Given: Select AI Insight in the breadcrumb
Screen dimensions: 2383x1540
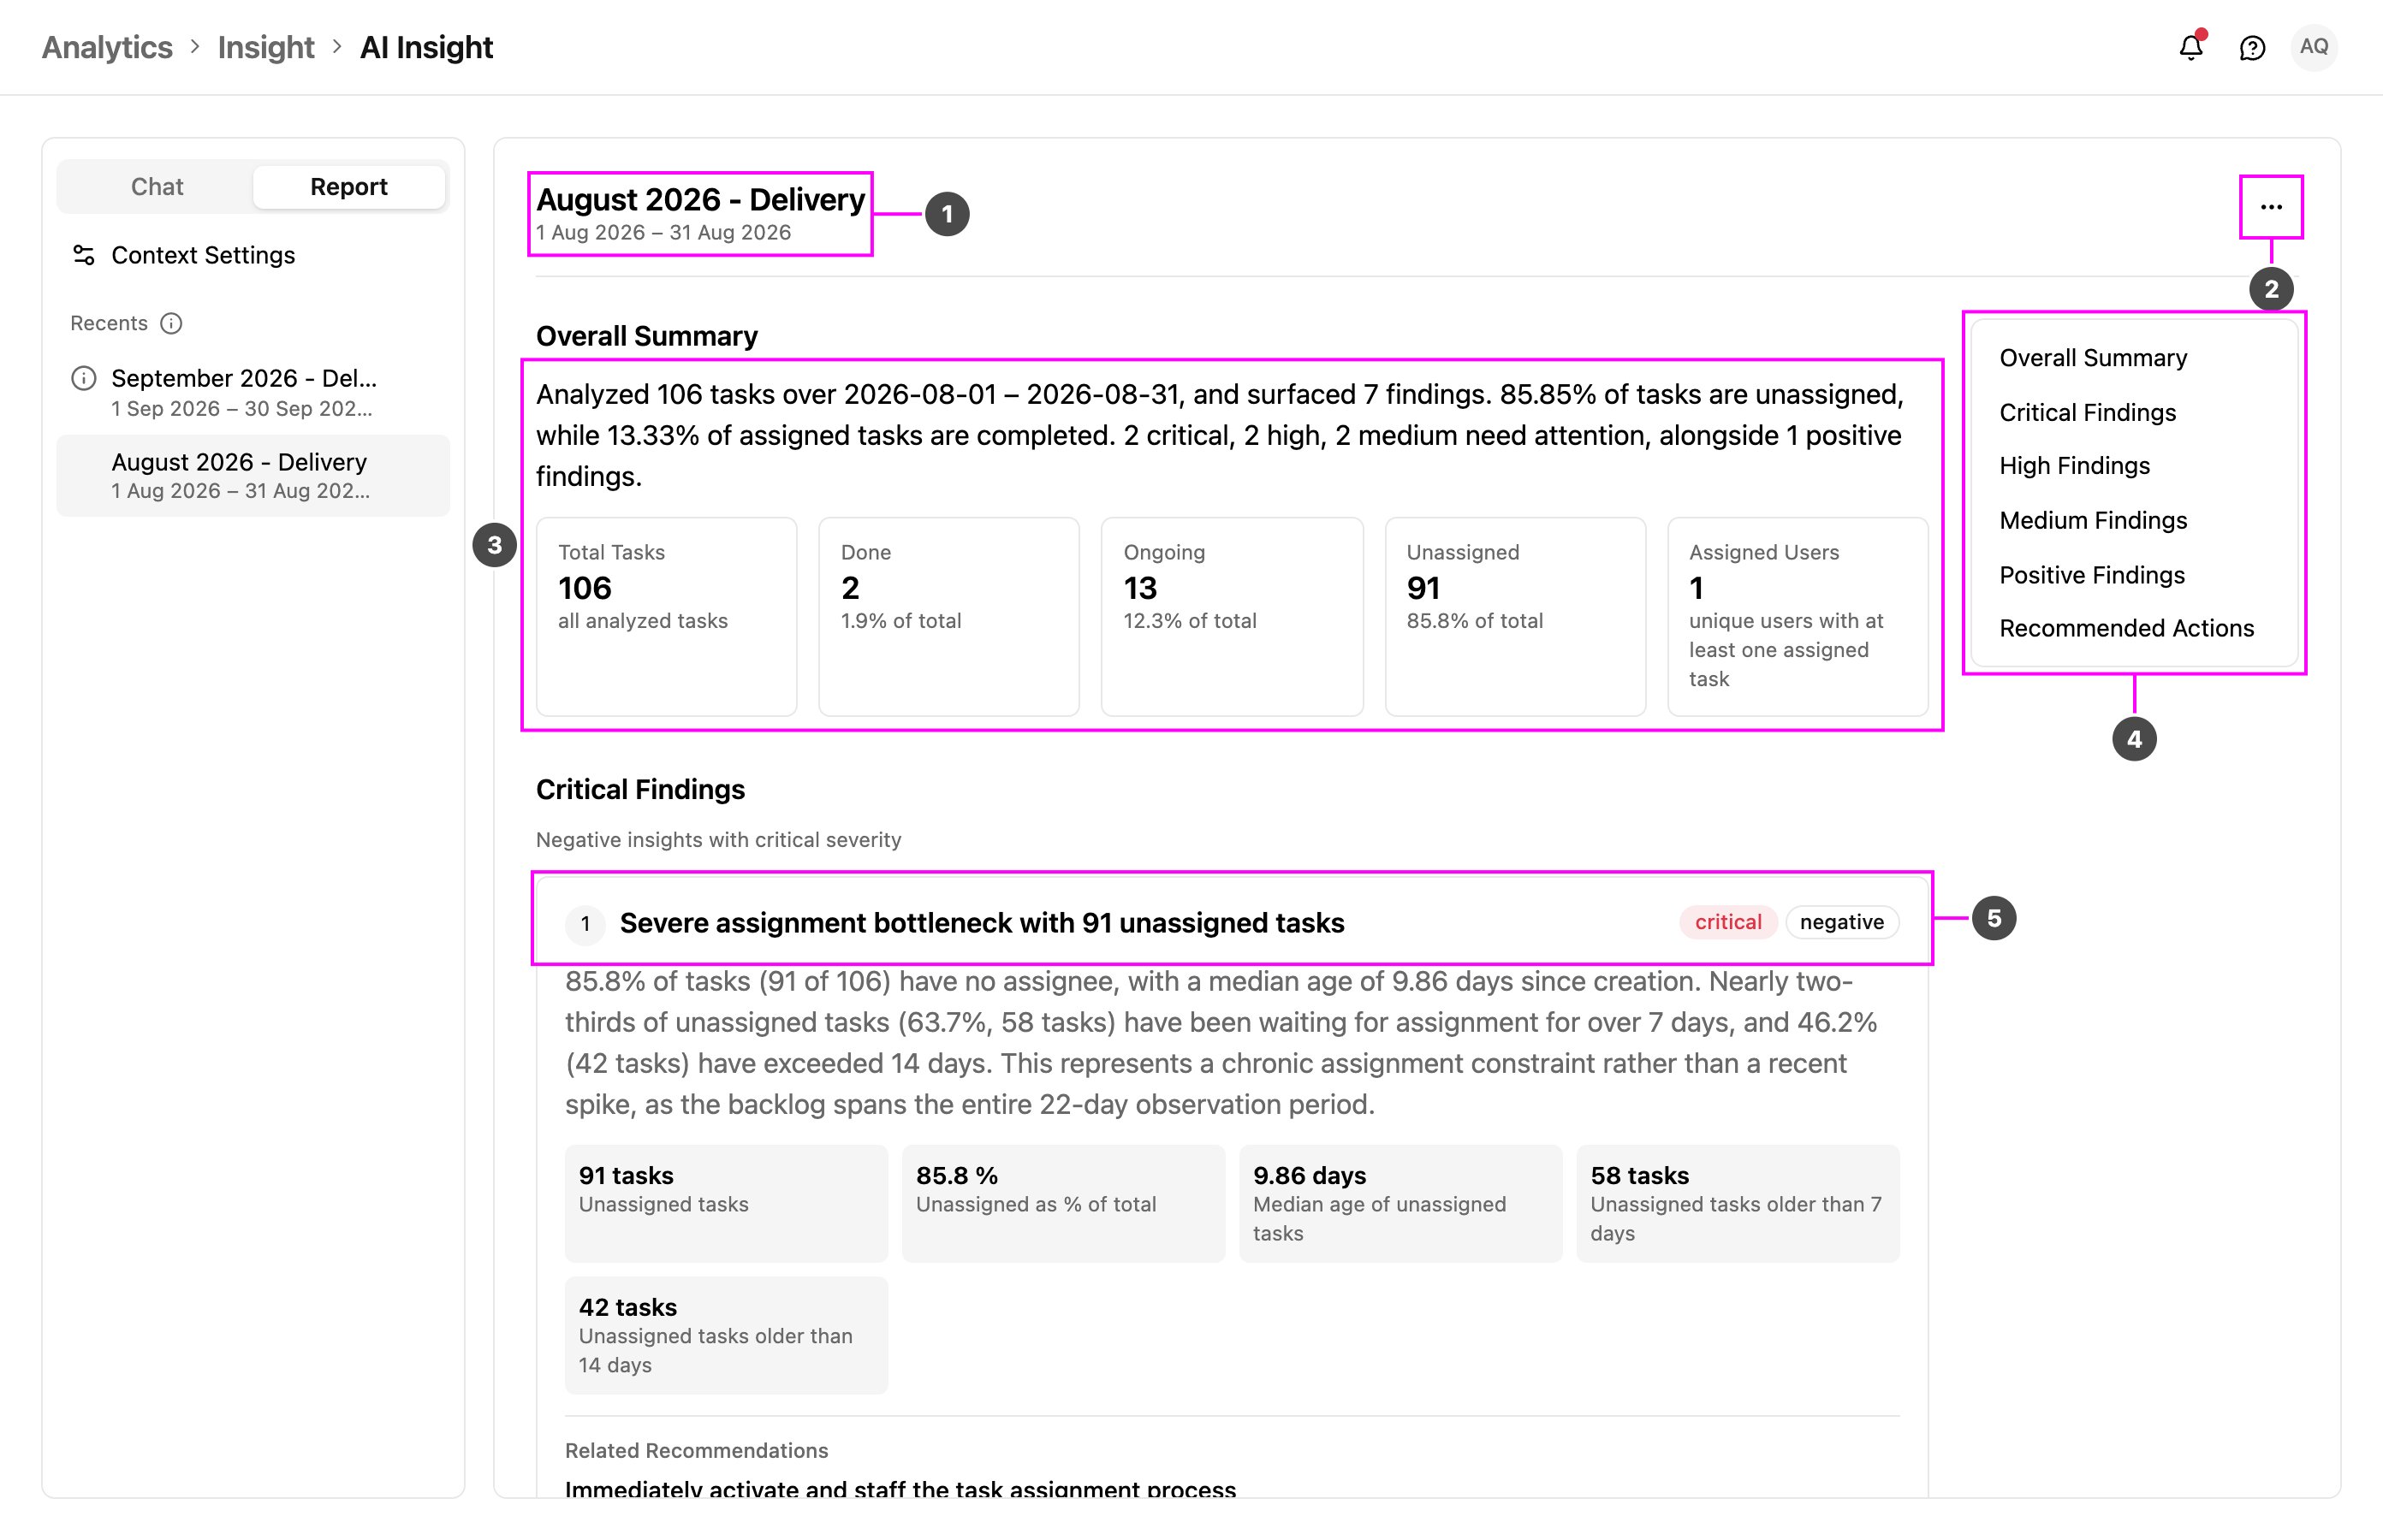Looking at the screenshot, I should coord(426,47).
